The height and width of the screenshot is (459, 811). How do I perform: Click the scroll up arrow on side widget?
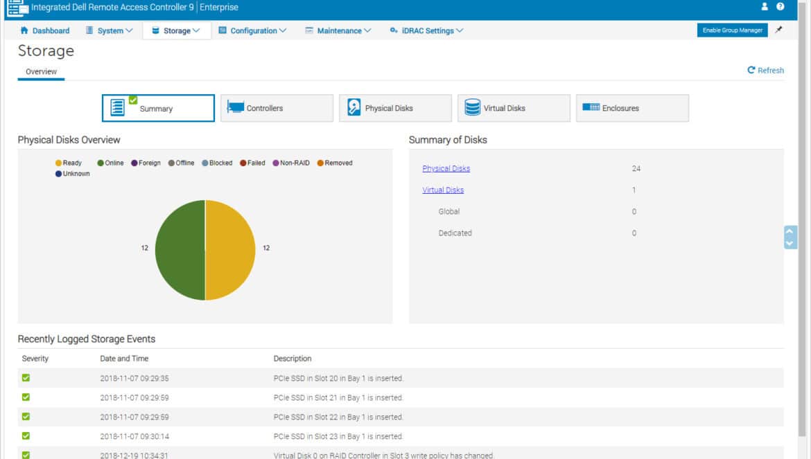[790, 231]
